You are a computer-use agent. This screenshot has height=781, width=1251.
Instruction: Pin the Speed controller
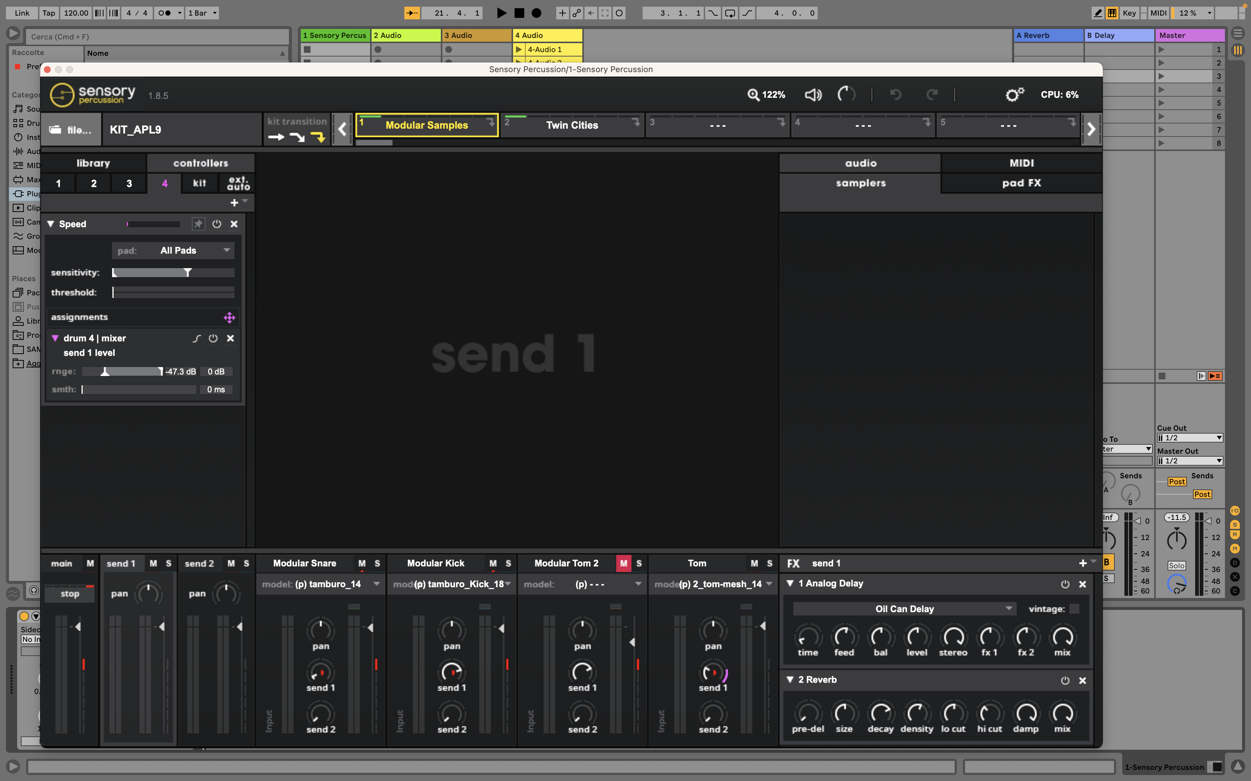198,224
